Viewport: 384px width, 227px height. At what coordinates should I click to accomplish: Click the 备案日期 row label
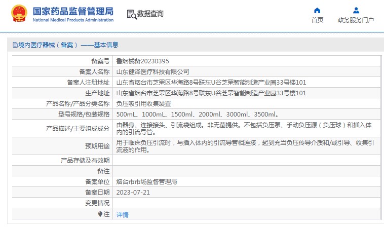pos(97,193)
